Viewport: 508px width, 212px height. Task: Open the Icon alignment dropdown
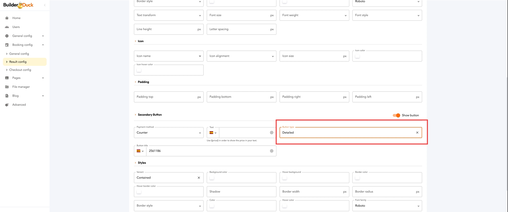pos(241,56)
